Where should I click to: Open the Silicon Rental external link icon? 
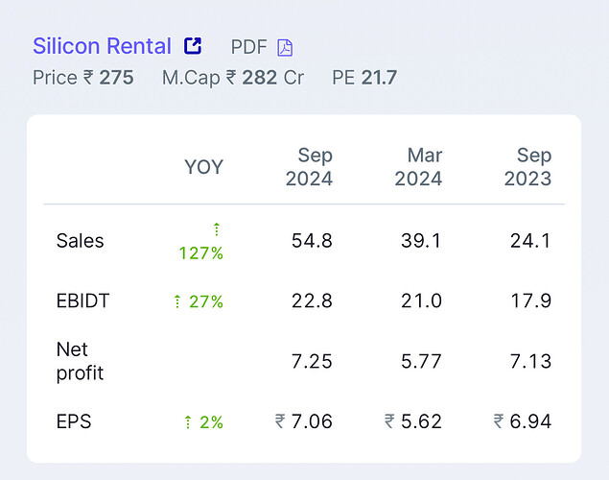click(193, 46)
